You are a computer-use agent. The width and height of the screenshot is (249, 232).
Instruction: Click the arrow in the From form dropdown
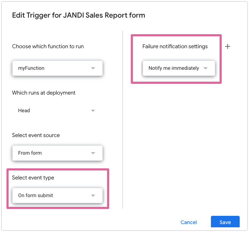(93, 153)
